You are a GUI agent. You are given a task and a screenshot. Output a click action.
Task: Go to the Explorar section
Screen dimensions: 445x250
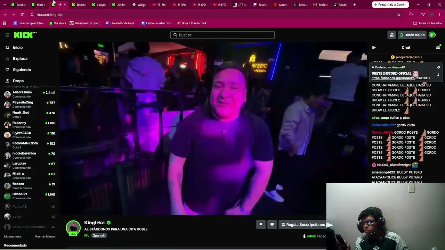[20, 59]
